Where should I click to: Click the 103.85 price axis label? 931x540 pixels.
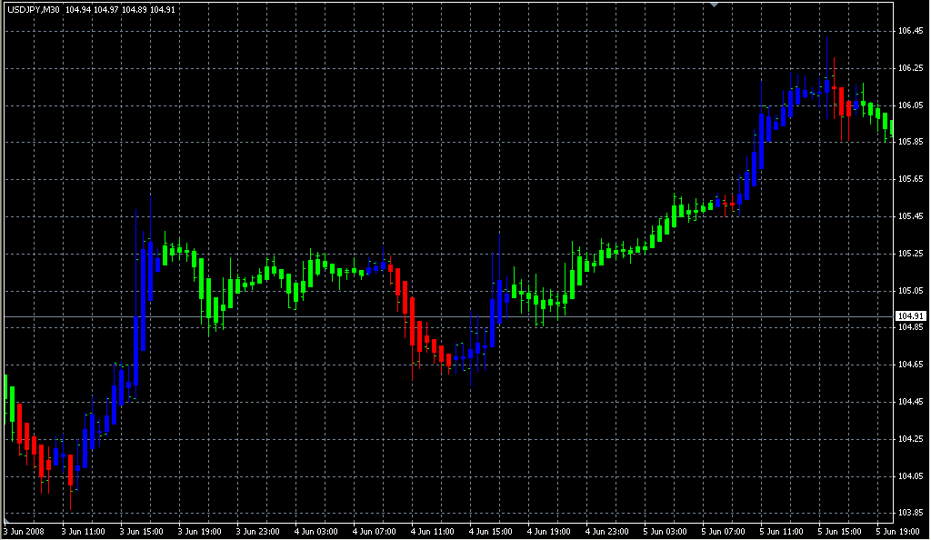pos(911,513)
